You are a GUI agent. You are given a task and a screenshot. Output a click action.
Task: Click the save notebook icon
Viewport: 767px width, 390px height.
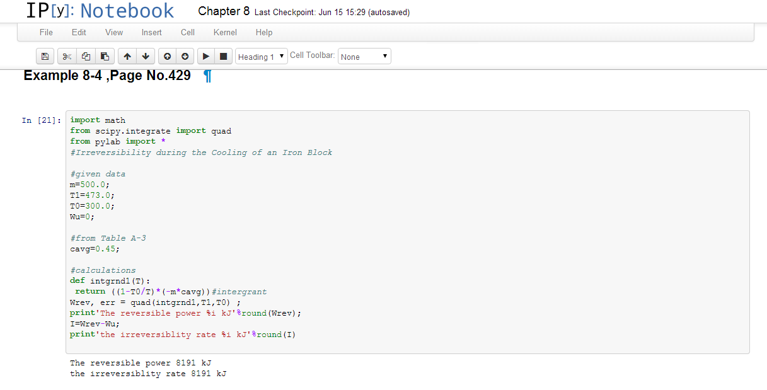(45, 57)
